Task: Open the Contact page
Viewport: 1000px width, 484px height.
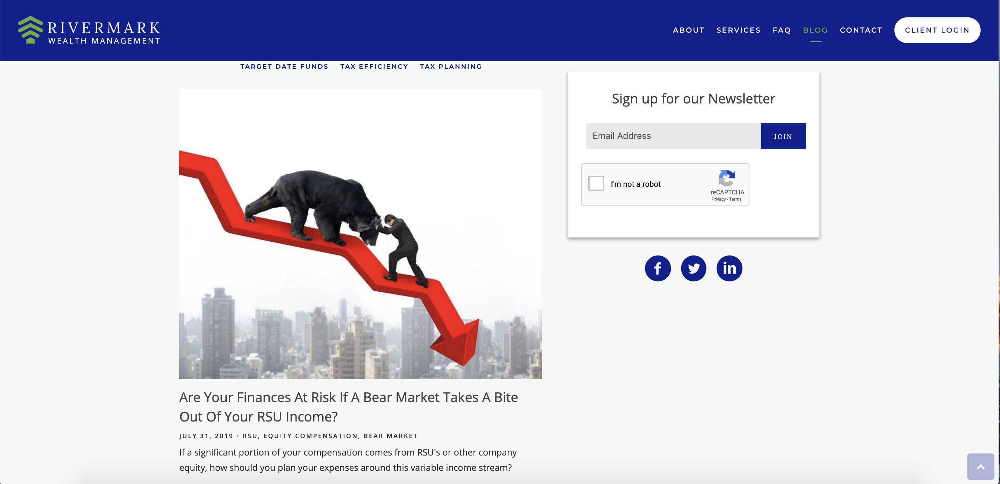Action: coord(861,30)
